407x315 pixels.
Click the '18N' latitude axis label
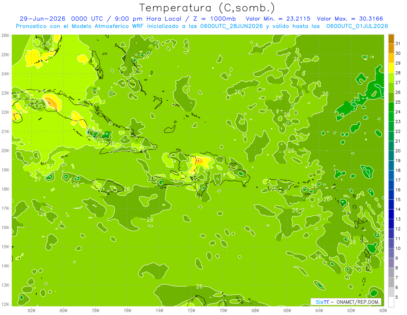click(5, 189)
